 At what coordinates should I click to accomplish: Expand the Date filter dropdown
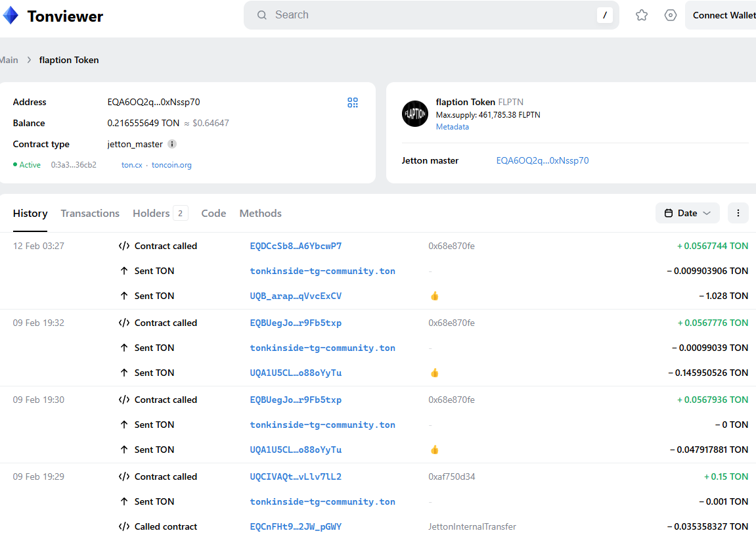coord(687,213)
